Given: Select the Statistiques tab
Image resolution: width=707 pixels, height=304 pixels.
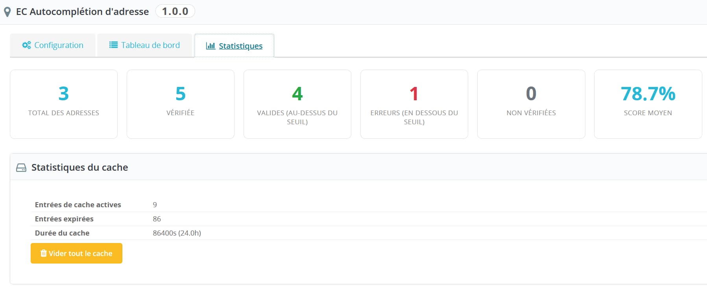Looking at the screenshot, I should pyautogui.click(x=234, y=46).
